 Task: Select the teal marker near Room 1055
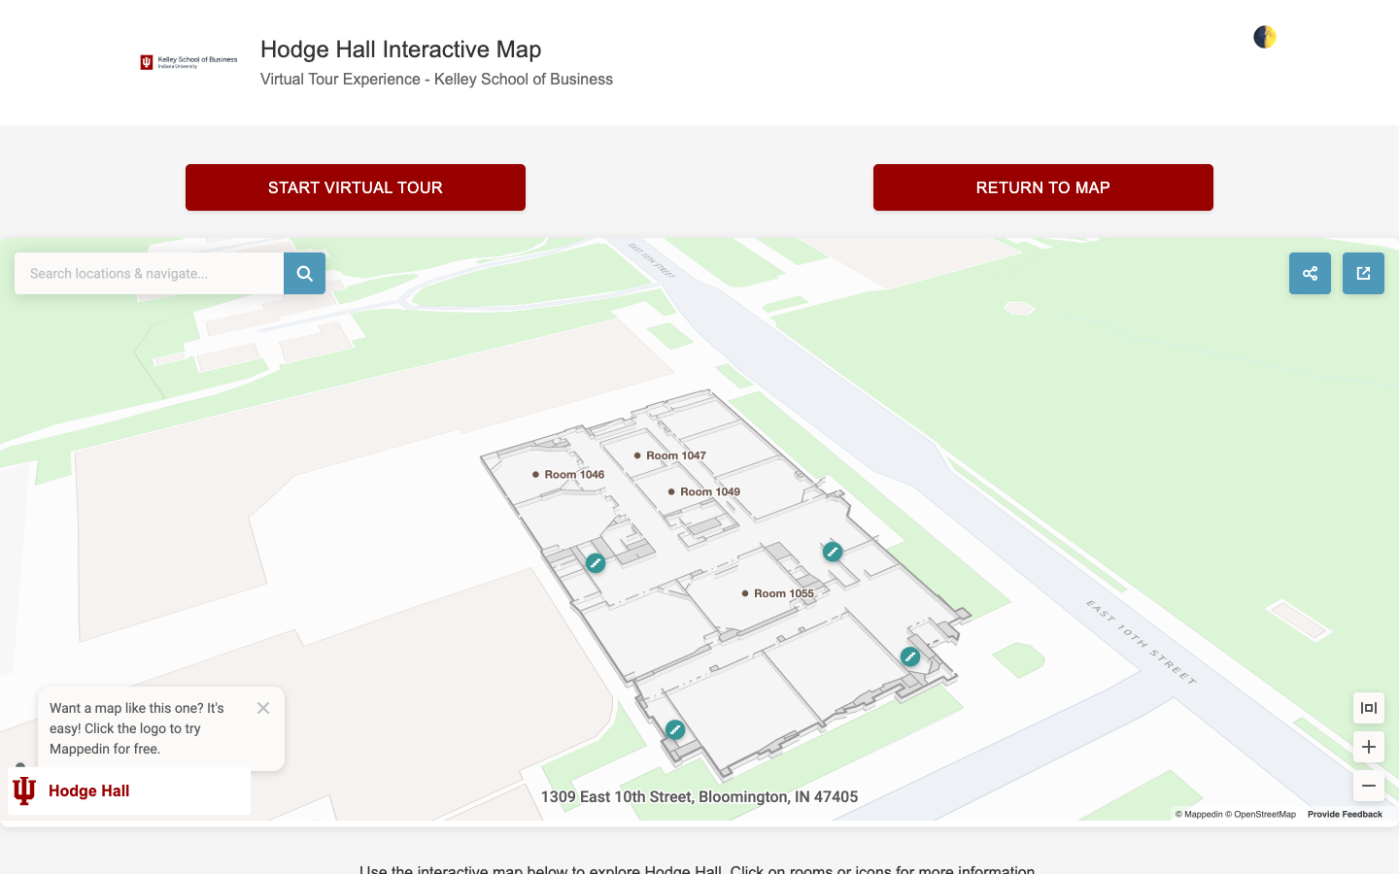pyautogui.click(x=833, y=552)
